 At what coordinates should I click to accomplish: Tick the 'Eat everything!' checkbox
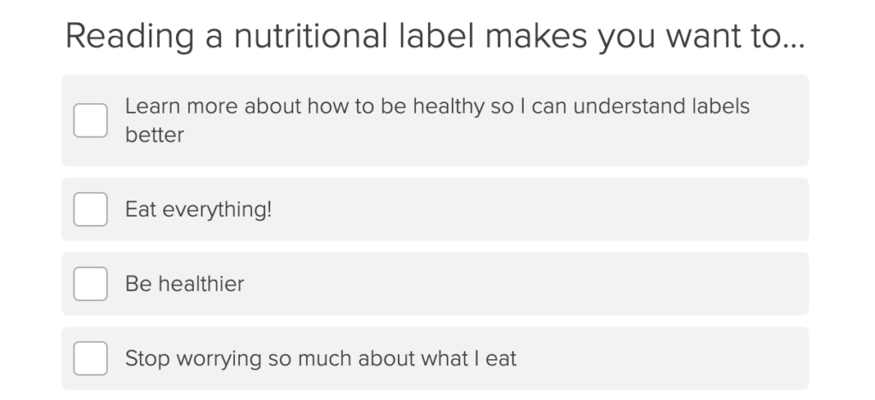coord(91,210)
